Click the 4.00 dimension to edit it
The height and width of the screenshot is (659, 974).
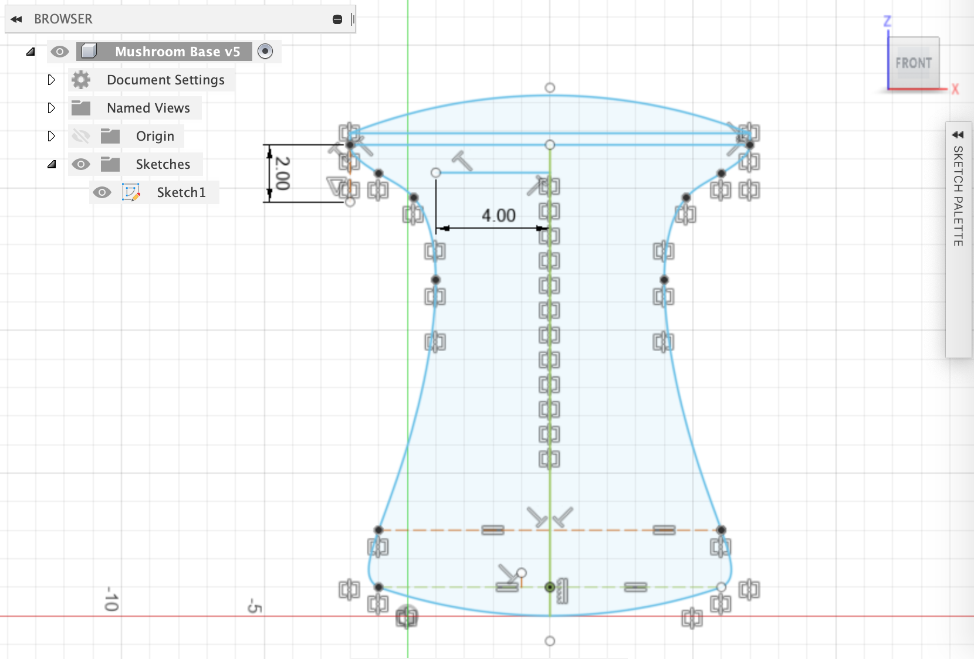tap(498, 215)
